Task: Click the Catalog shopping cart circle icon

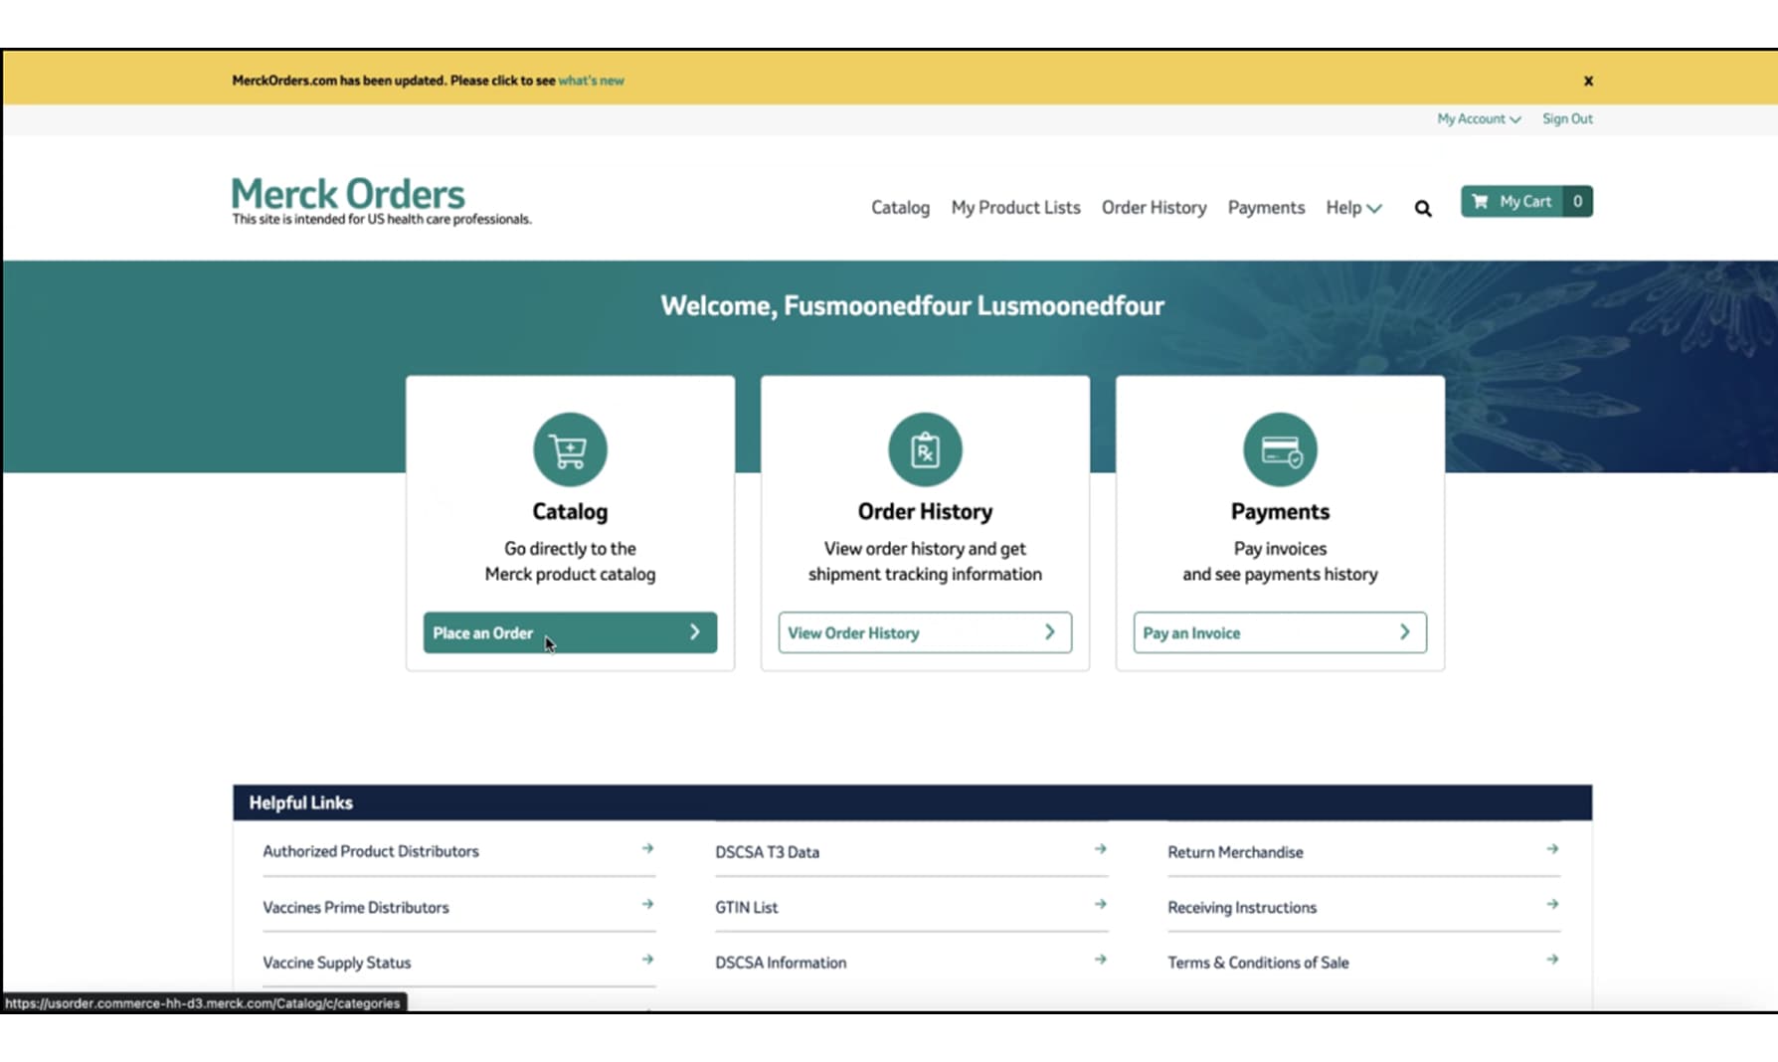Action: point(570,449)
